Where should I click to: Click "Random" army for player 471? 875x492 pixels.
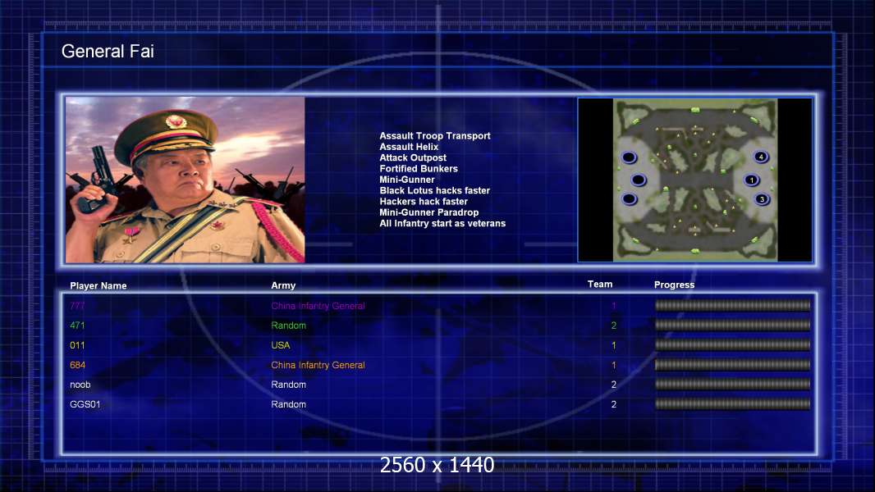coord(288,326)
